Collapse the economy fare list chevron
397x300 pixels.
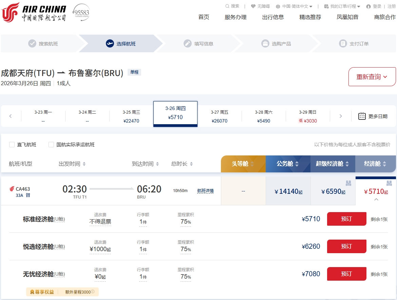tap(376, 200)
